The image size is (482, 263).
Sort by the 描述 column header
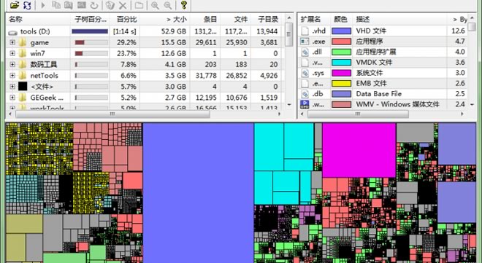(399, 20)
